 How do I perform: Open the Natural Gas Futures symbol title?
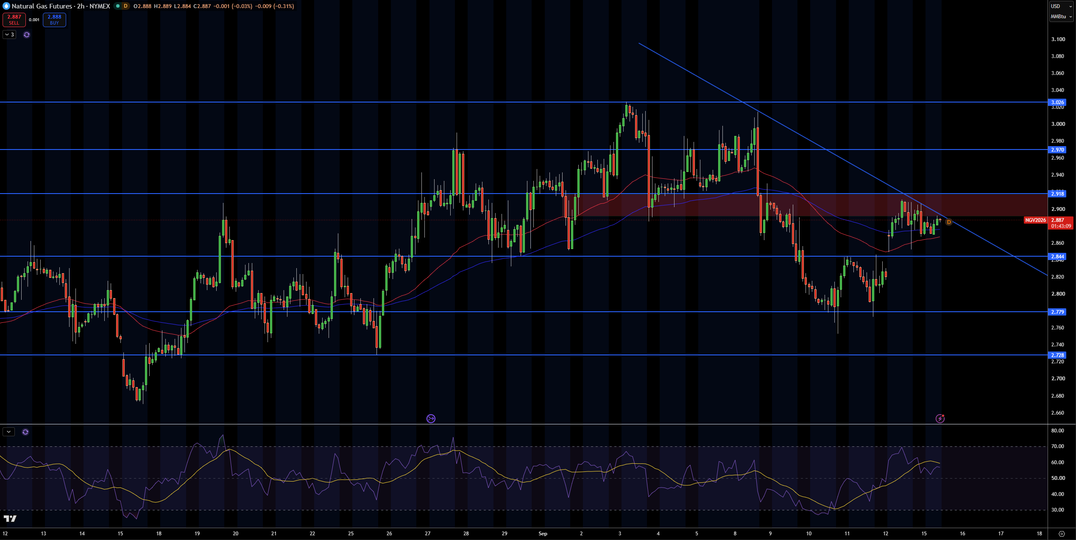[61, 6]
